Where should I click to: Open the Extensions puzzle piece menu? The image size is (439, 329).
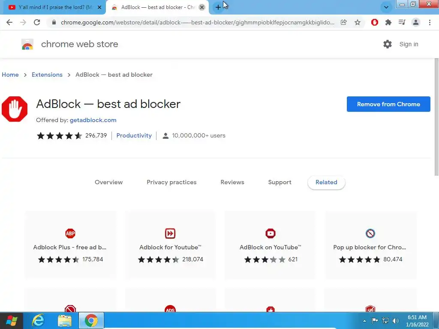(388, 22)
